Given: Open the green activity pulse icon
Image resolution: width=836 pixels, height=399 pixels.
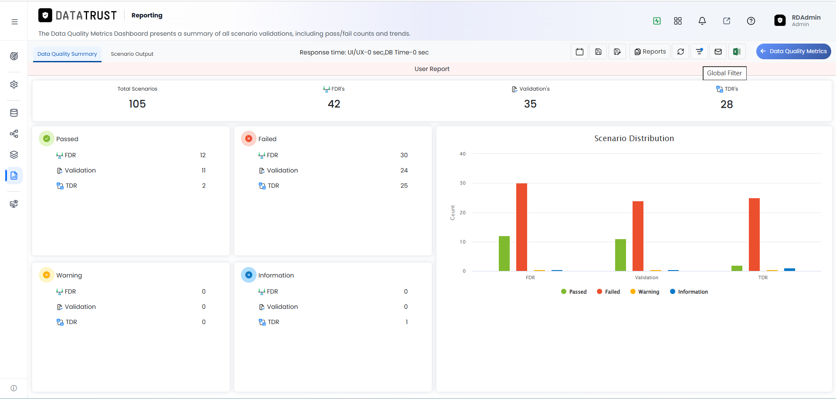Looking at the screenshot, I should [657, 21].
